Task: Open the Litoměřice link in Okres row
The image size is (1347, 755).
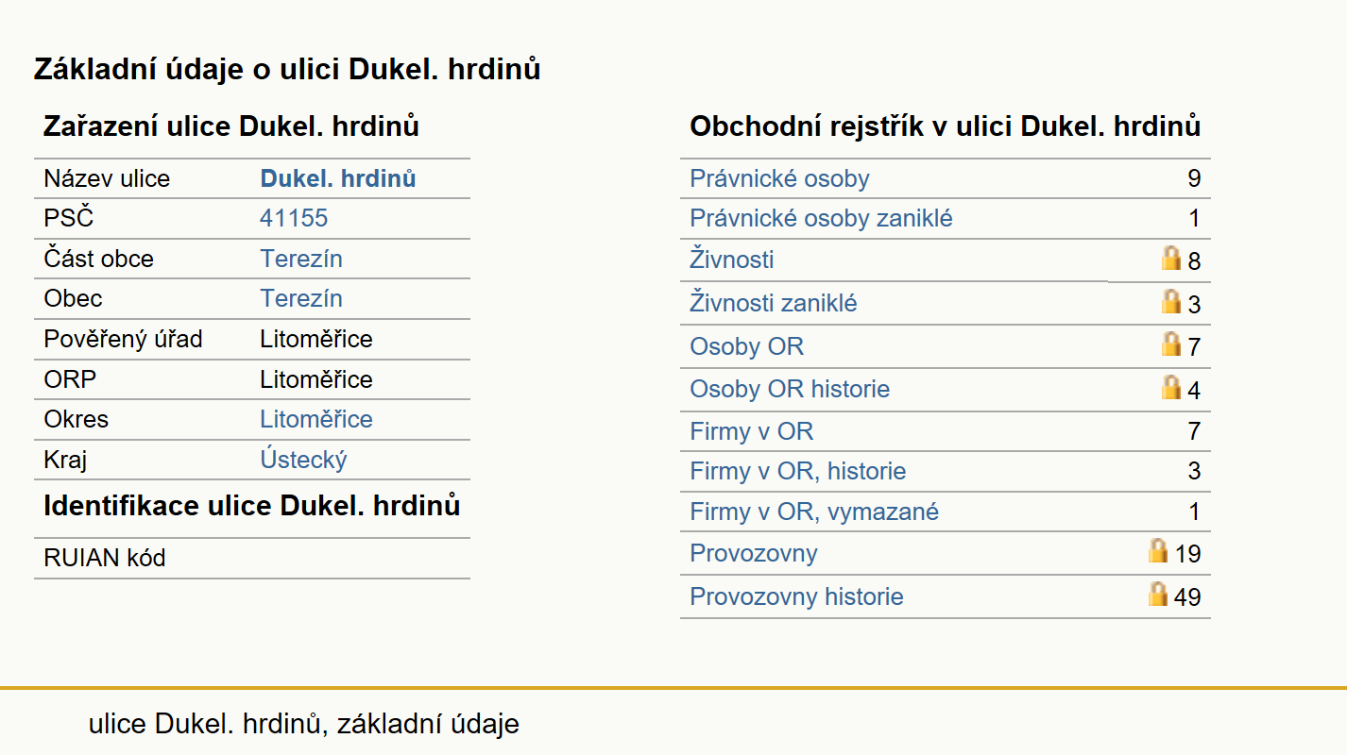Action: tap(316, 419)
